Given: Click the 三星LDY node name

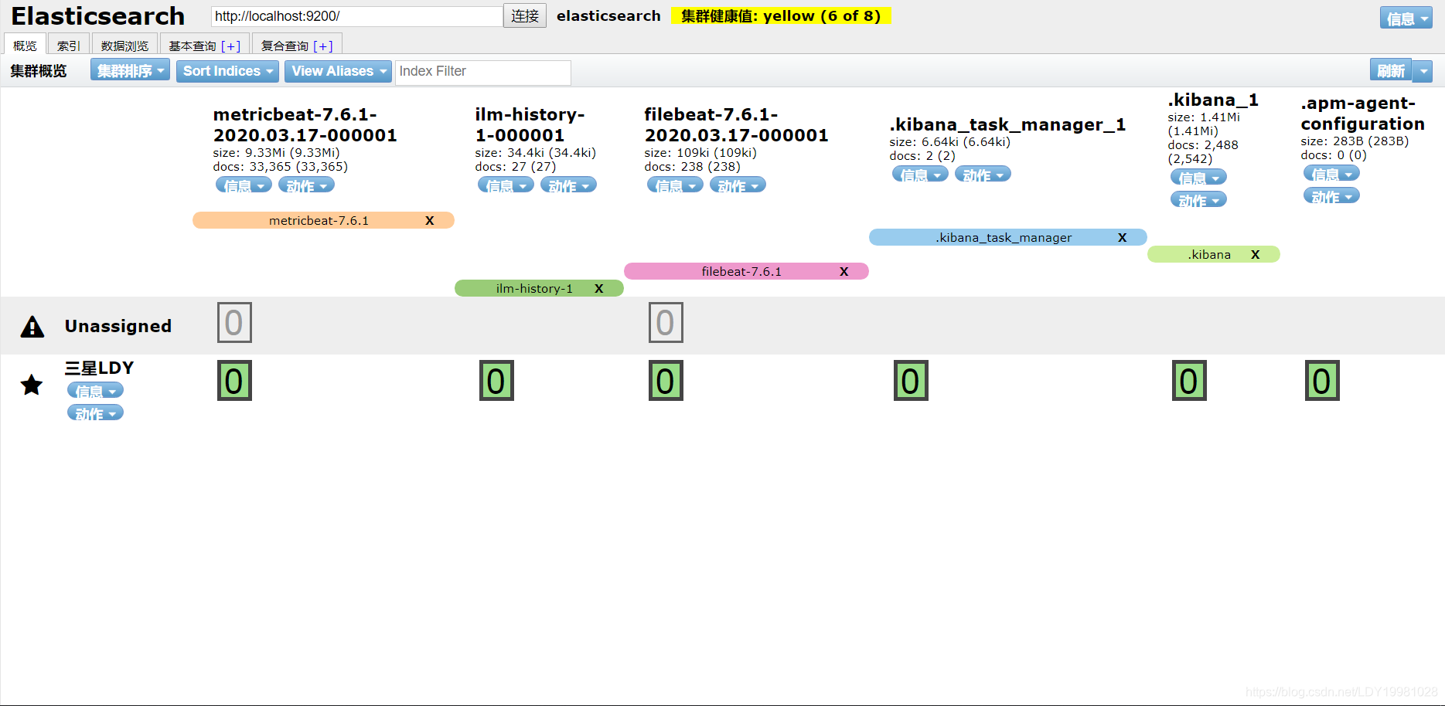Looking at the screenshot, I should (99, 368).
